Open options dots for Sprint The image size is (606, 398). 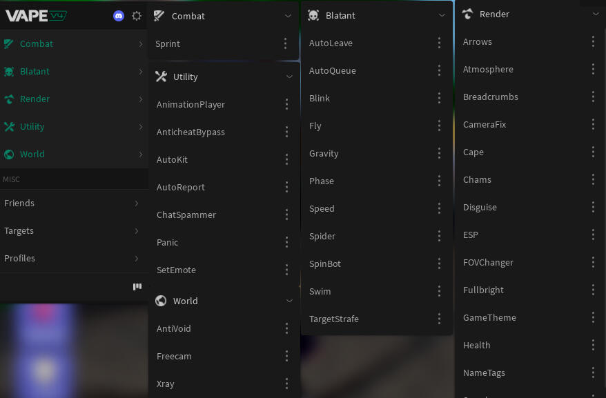click(x=285, y=43)
